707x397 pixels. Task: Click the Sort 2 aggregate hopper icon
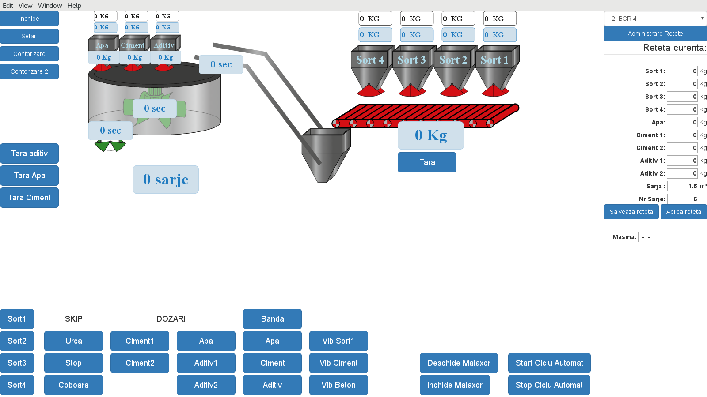pos(453,71)
